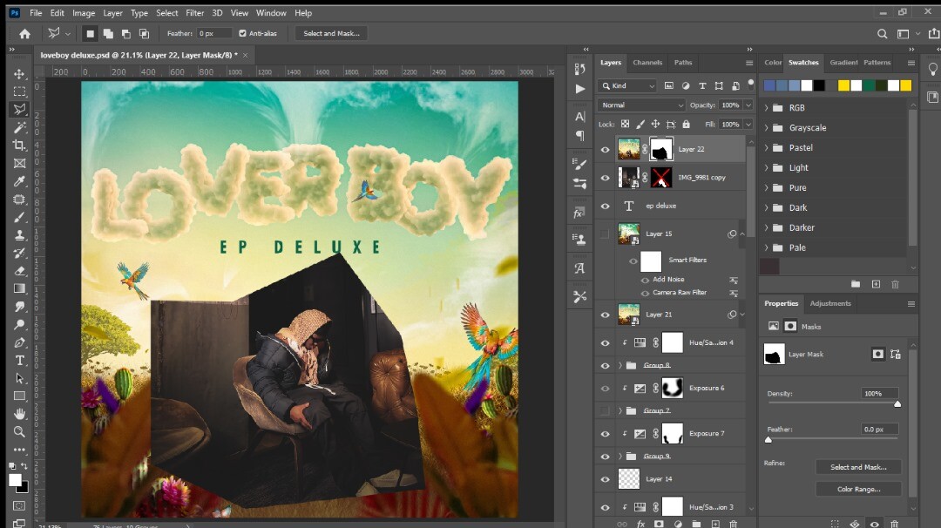This screenshot has height=528, width=941.
Task: Open the Fill slider dropdown arrow
Action: pyautogui.click(x=748, y=125)
